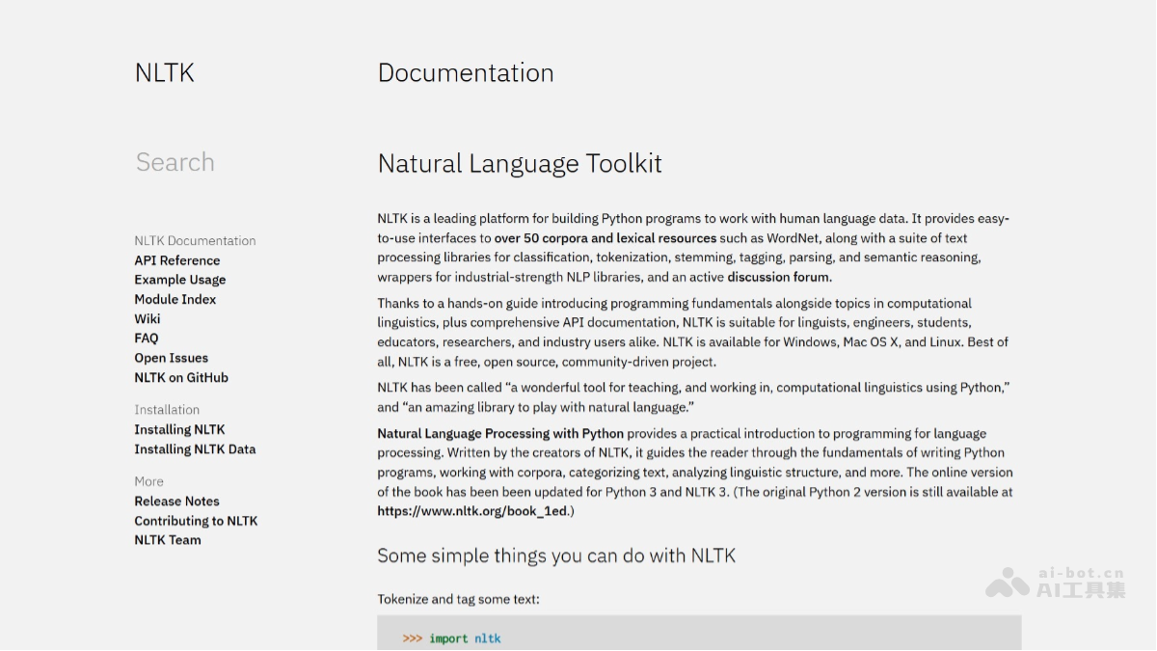Viewport: 1157px width, 651px height.
Task: Visit the https://www.nltk.org/book_1ed link
Action: tap(472, 511)
